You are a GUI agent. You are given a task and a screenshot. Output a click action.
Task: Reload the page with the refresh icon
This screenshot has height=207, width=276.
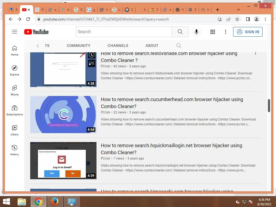pyautogui.click(x=28, y=19)
